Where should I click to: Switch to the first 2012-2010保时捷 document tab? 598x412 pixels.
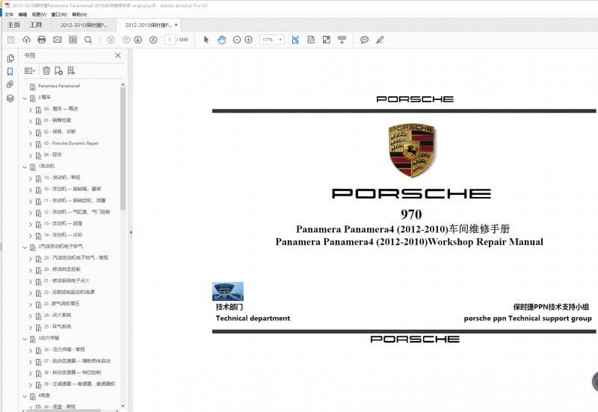point(84,25)
